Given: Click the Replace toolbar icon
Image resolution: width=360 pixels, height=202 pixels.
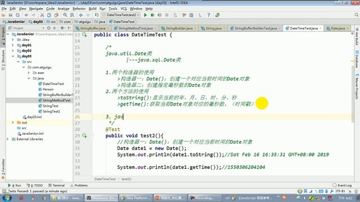Looking at the screenshot, I should [x=72, y=15].
